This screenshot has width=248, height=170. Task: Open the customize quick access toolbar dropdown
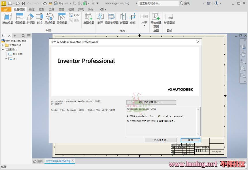[97, 3]
